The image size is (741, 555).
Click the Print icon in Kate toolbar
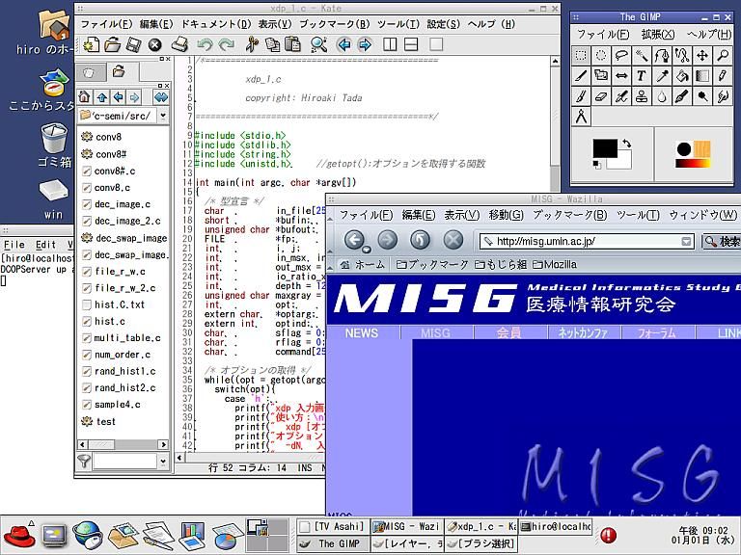pyautogui.click(x=180, y=45)
